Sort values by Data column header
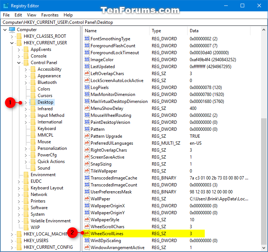Screen dimensions: 268x252 [x=219, y=31]
